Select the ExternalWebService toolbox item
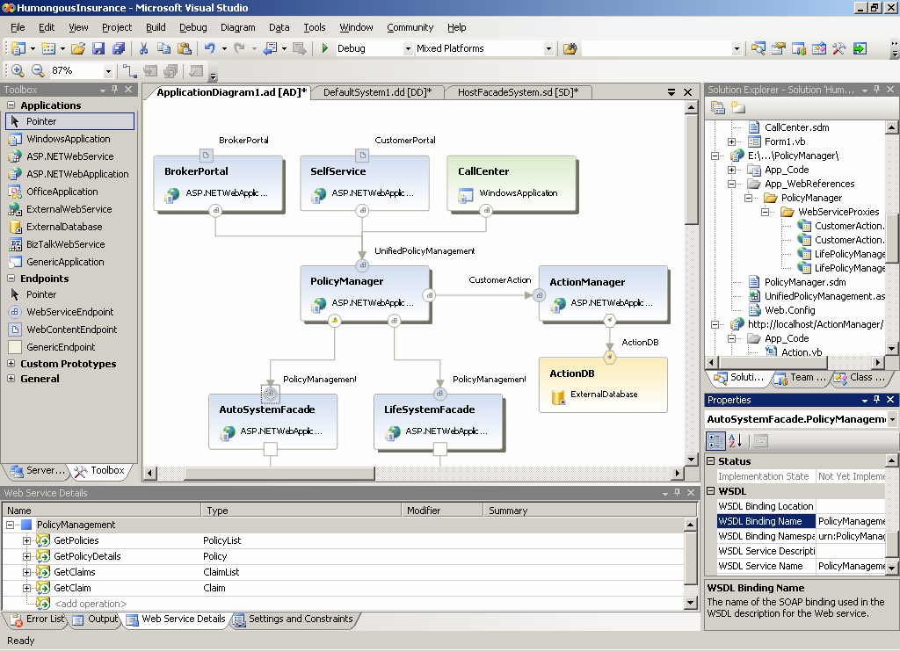Image resolution: width=900 pixels, height=652 pixels. pos(69,209)
